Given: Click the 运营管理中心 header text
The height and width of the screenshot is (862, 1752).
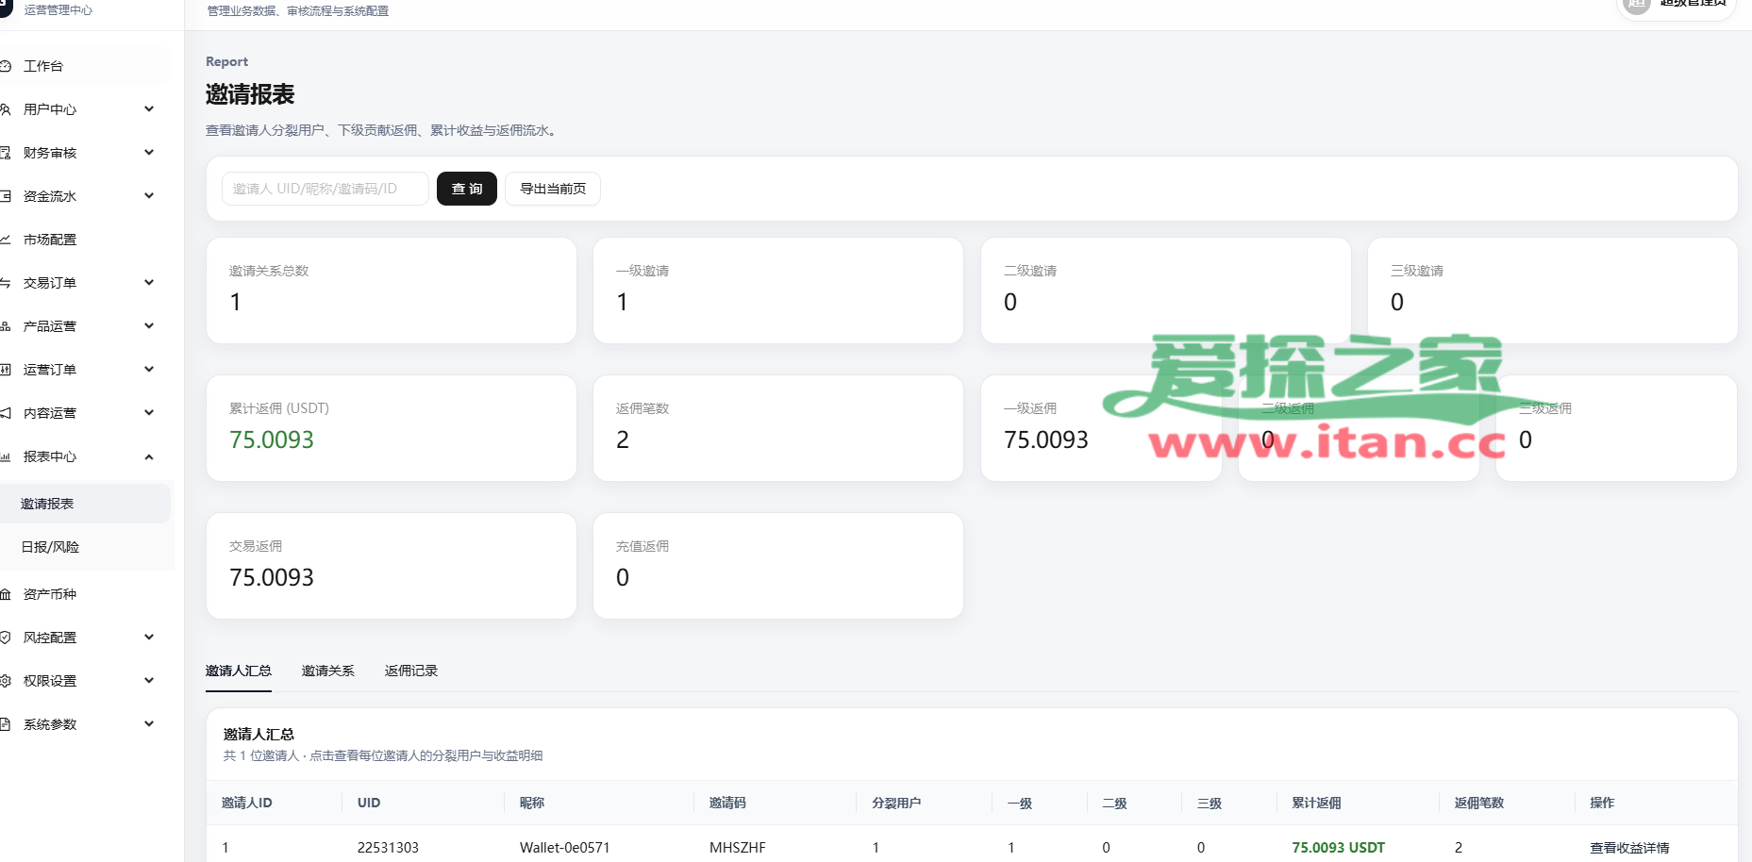Looking at the screenshot, I should coord(58,10).
